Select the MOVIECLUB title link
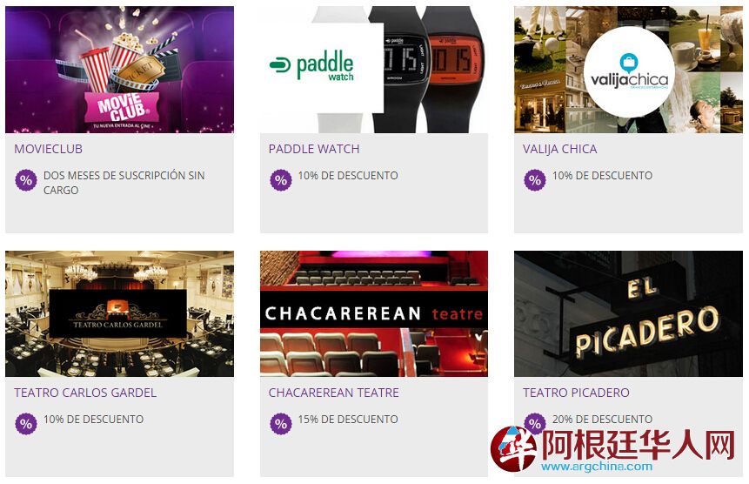749x484 pixels. click(x=48, y=149)
